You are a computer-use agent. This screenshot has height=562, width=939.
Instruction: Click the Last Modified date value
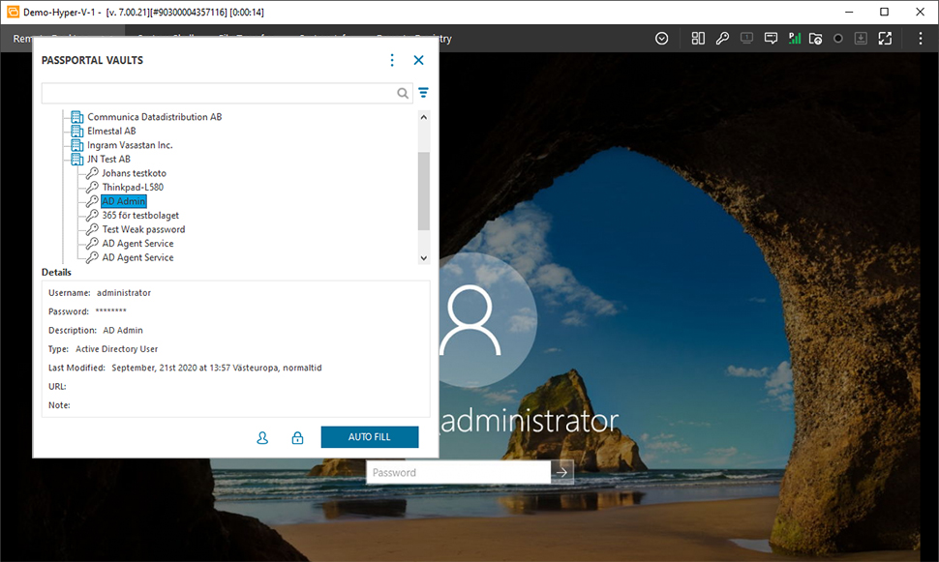217,368
